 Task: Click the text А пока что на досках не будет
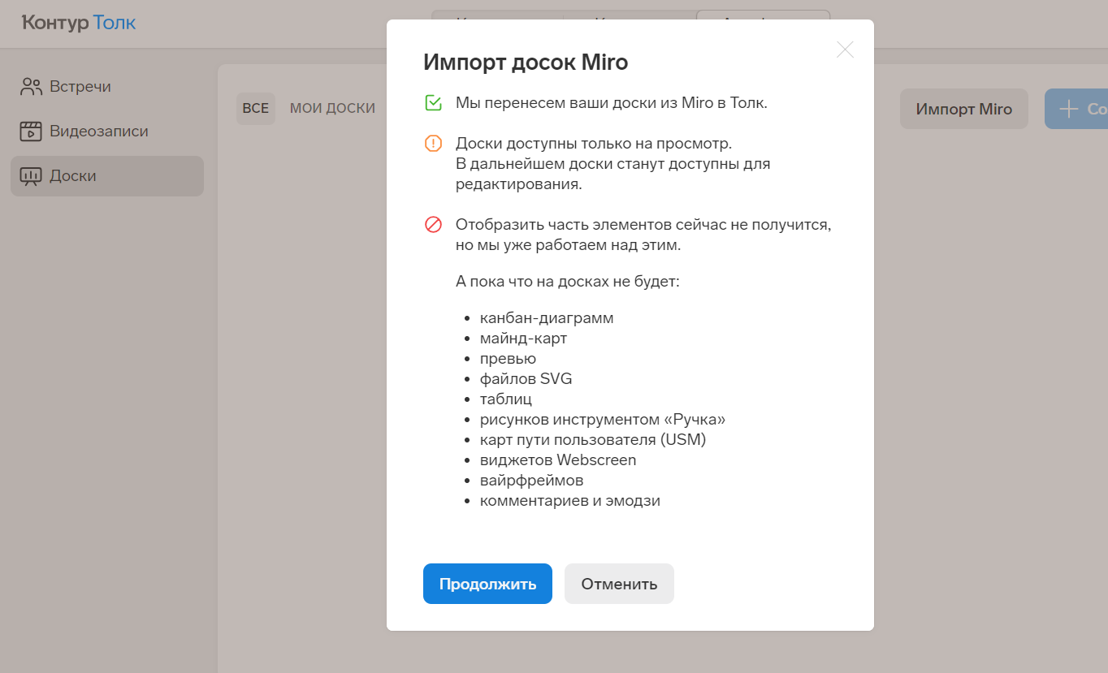567,282
